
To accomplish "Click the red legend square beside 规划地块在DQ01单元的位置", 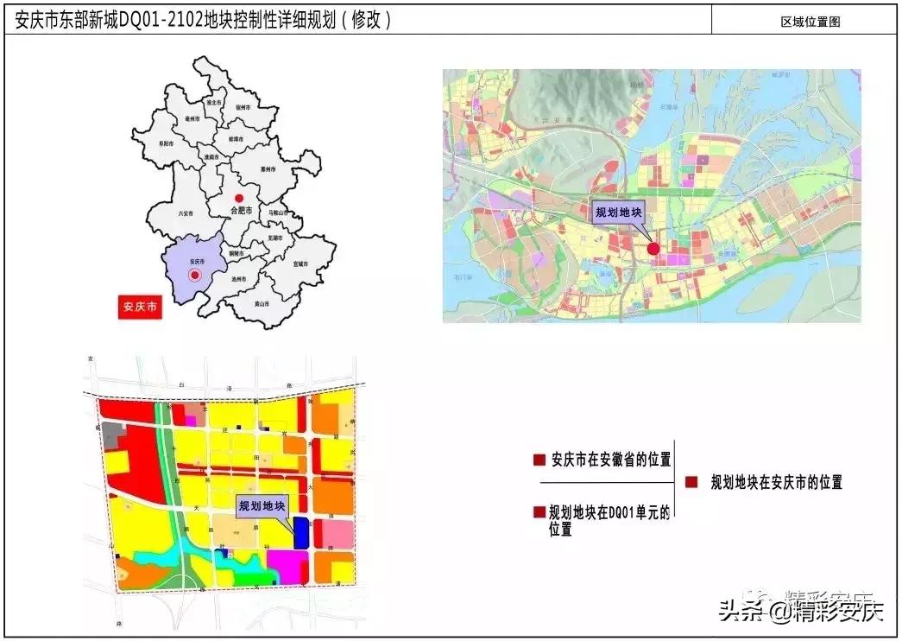I will pyautogui.click(x=538, y=511).
